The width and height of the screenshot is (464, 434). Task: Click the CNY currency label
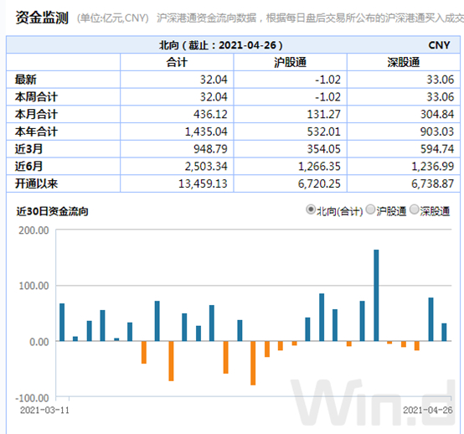pos(439,45)
